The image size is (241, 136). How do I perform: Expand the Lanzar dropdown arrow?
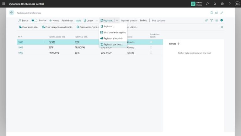coord(96,20)
